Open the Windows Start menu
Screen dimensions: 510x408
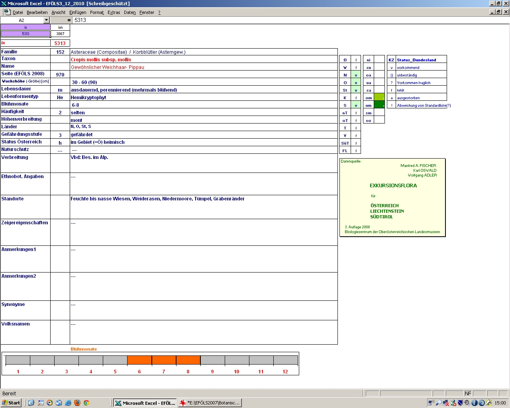point(11,403)
